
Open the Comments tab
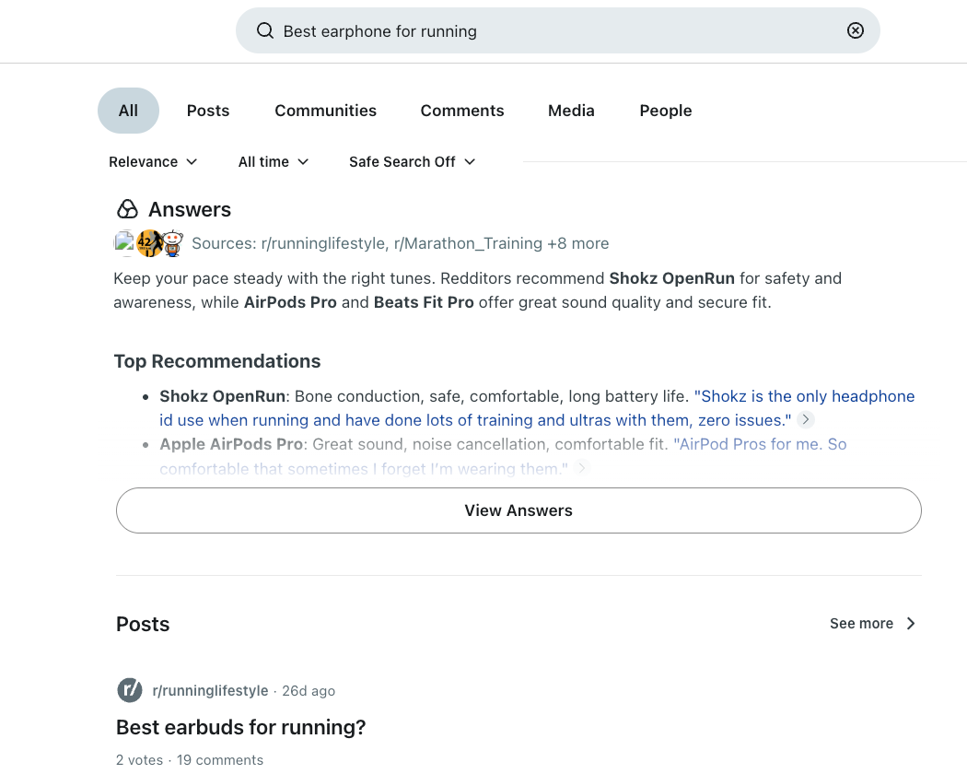[x=462, y=111]
